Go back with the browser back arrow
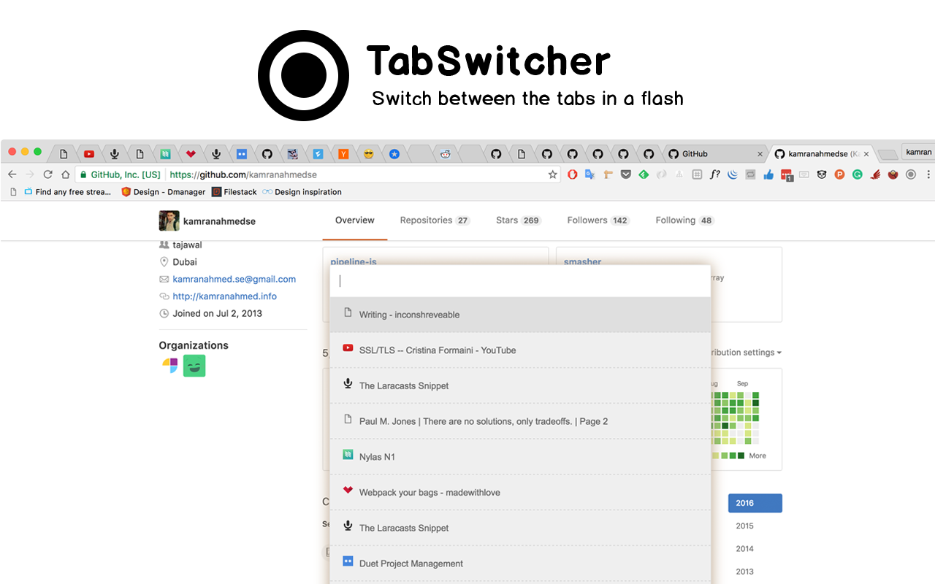The height and width of the screenshot is (584, 935). (12, 174)
